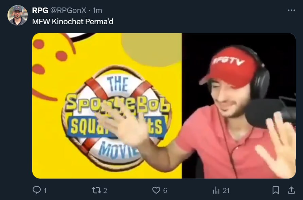Click the reply count number 1
This screenshot has height=200, width=303.
point(45,191)
